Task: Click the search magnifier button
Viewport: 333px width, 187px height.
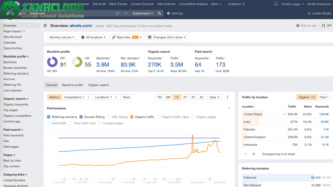Action: tap(159, 13)
